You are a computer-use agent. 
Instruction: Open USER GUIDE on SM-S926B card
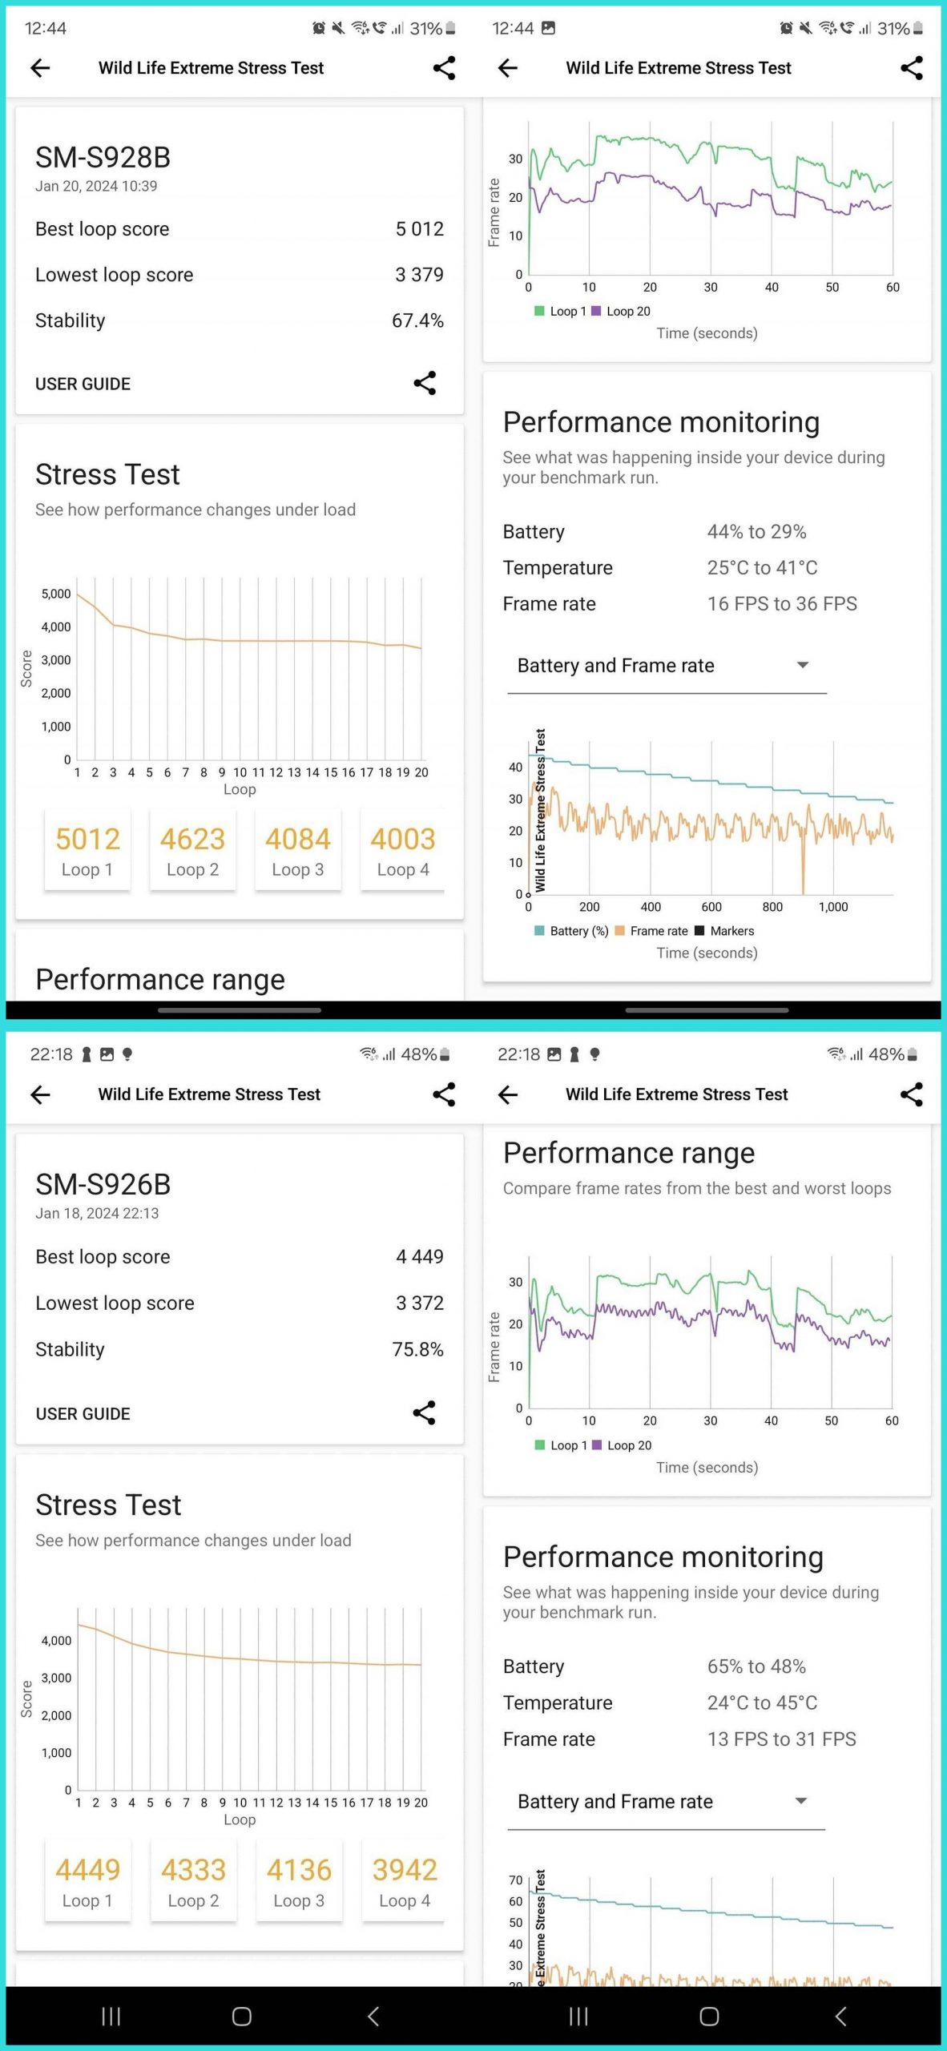click(83, 1413)
